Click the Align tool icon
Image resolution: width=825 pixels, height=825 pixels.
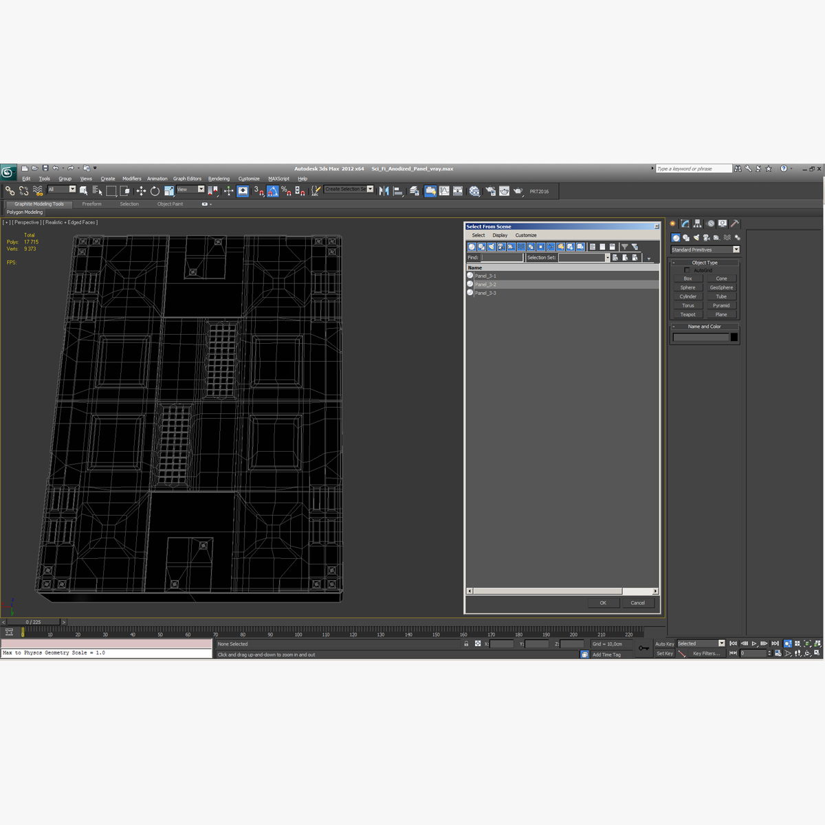point(398,191)
